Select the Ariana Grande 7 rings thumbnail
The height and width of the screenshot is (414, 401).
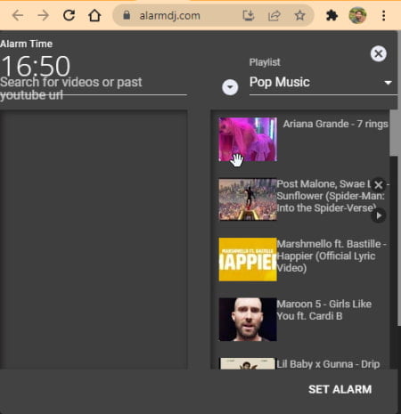248,139
